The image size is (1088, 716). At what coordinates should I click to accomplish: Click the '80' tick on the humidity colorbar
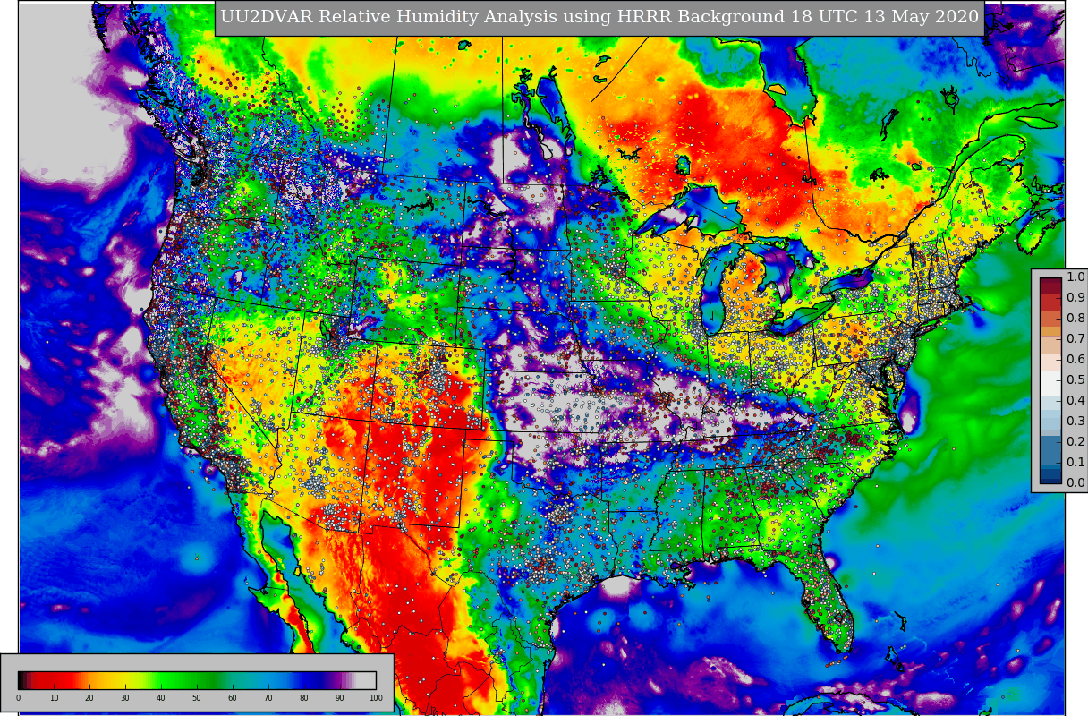point(304,698)
